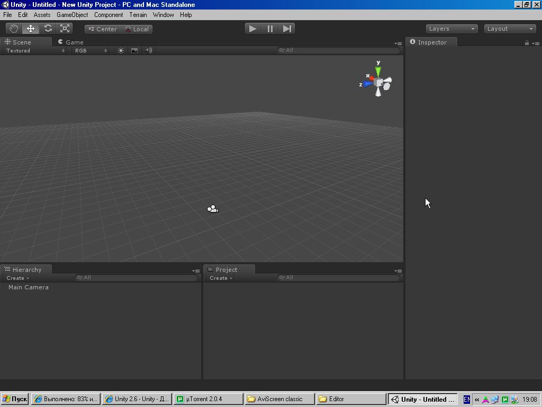This screenshot has height=407, width=542.
Task: Open the Layers dropdown
Action: pyautogui.click(x=452, y=29)
